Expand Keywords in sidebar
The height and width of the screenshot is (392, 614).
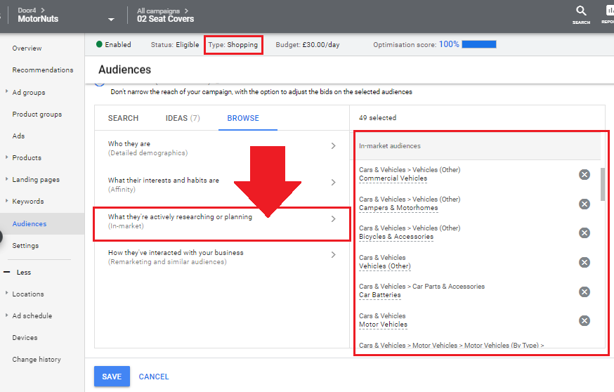(6, 201)
